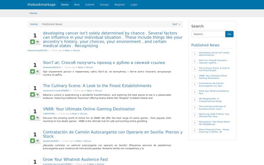This screenshot has height=165, width=264.
Task: Open user estelleahax924313 profile
Action: [52, 67]
